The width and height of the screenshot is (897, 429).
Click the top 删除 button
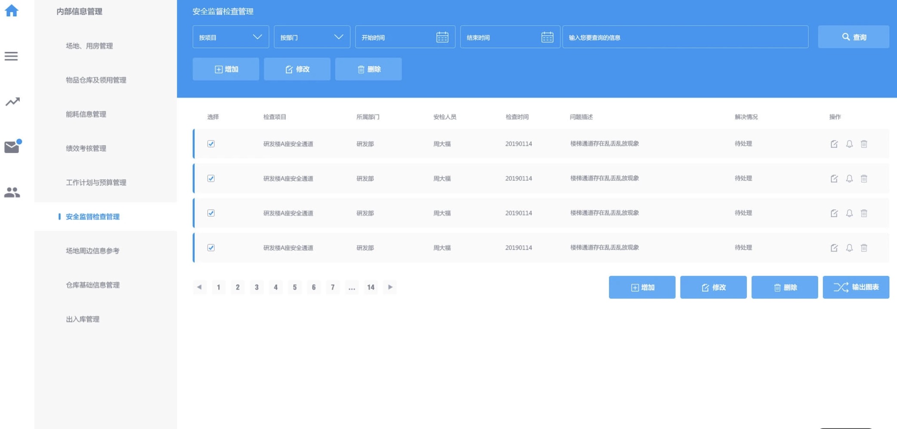[368, 69]
